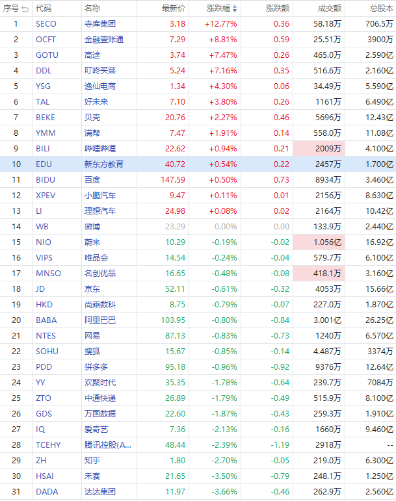Open stock code ZTO
396x501 pixels.
coord(44,398)
